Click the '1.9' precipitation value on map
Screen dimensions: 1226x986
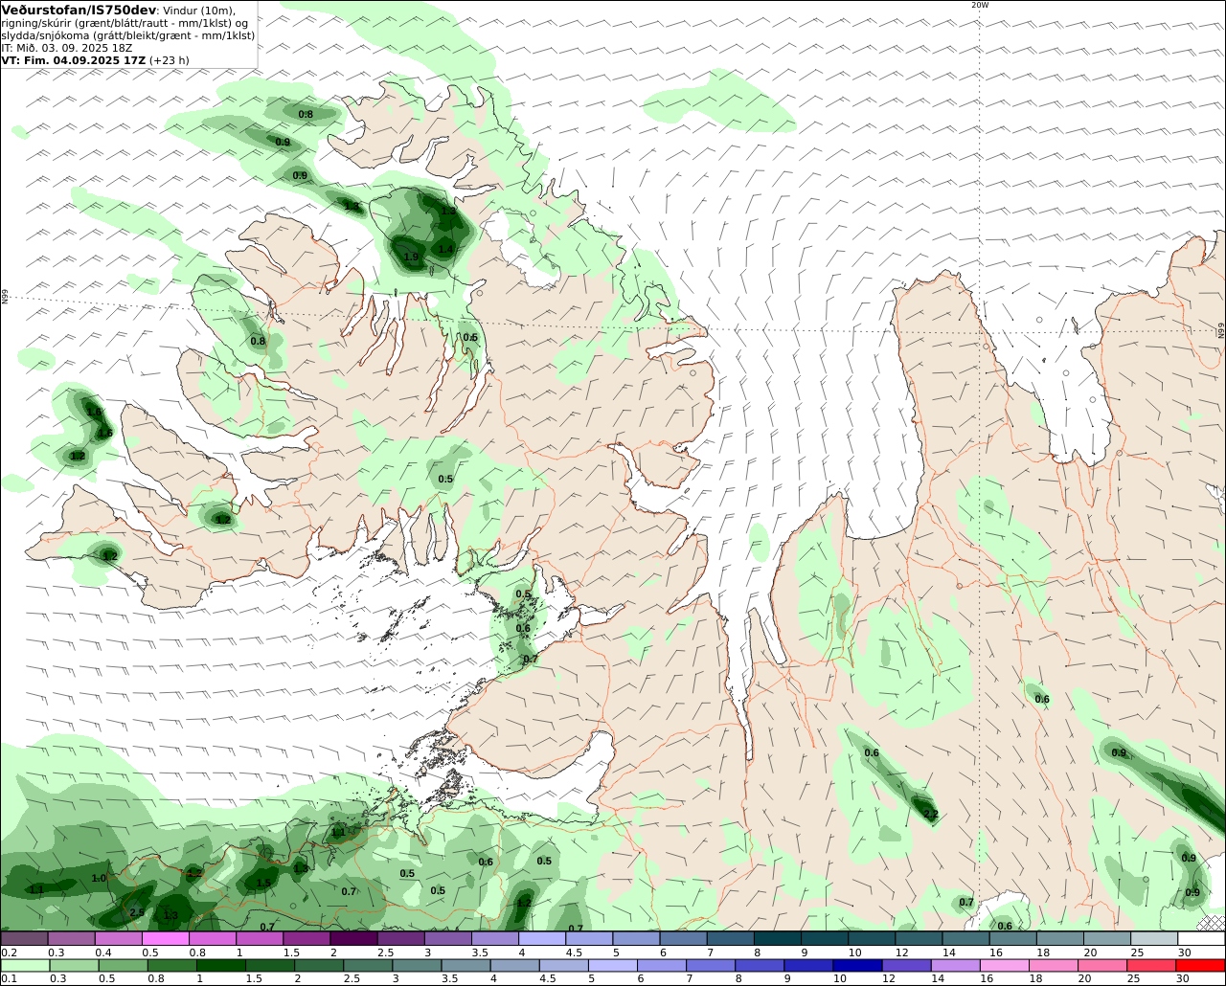[411, 257]
